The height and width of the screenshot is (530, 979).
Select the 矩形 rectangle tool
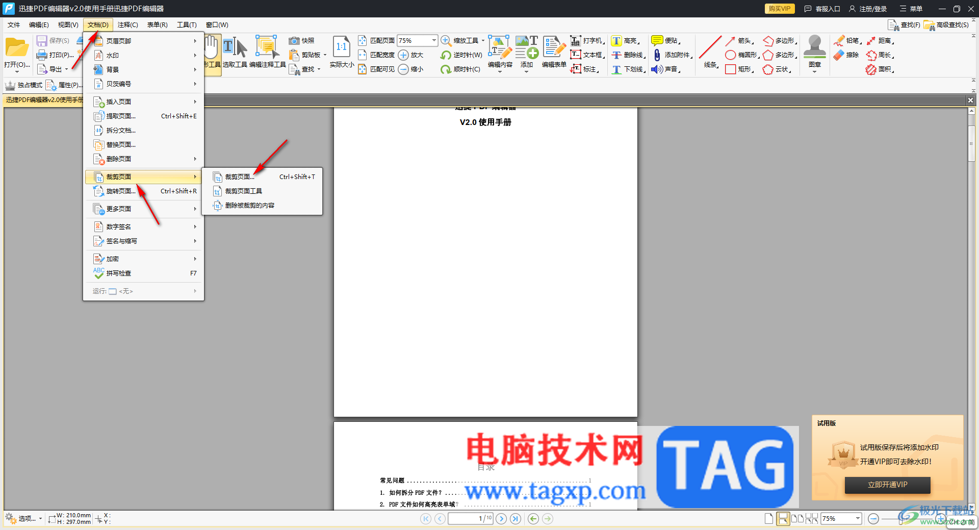(739, 69)
